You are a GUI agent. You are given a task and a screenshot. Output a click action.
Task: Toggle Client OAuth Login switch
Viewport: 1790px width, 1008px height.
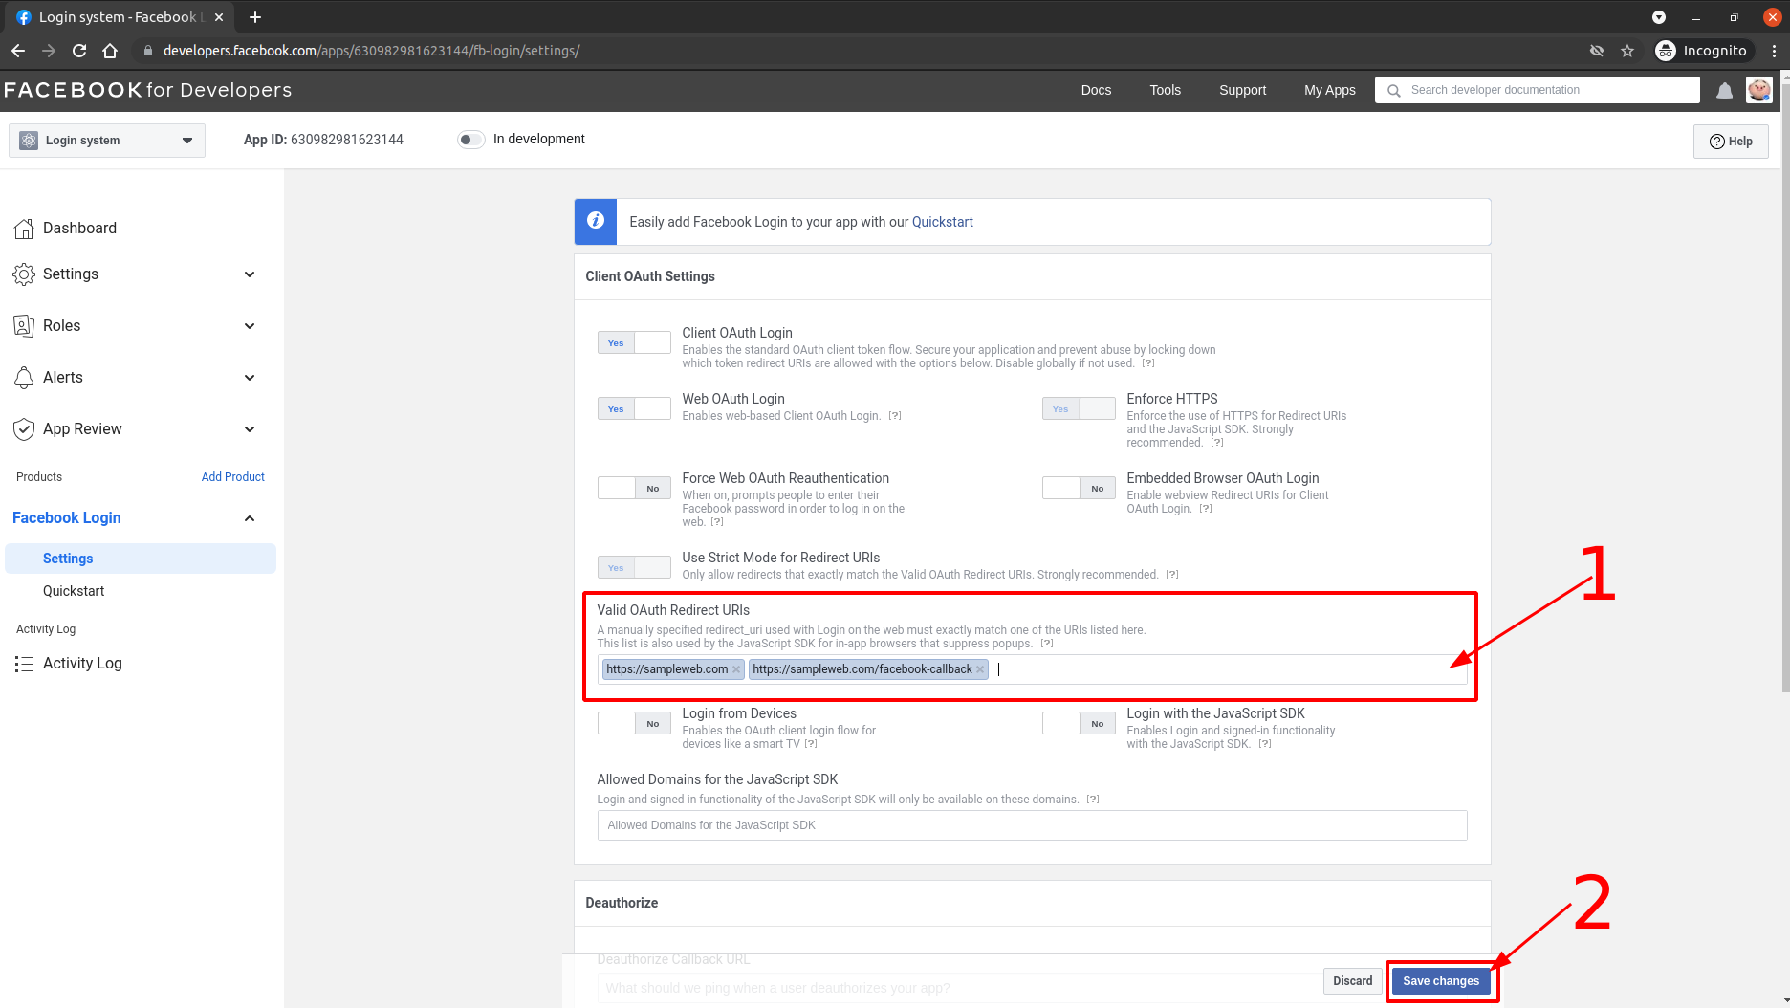[x=634, y=342]
